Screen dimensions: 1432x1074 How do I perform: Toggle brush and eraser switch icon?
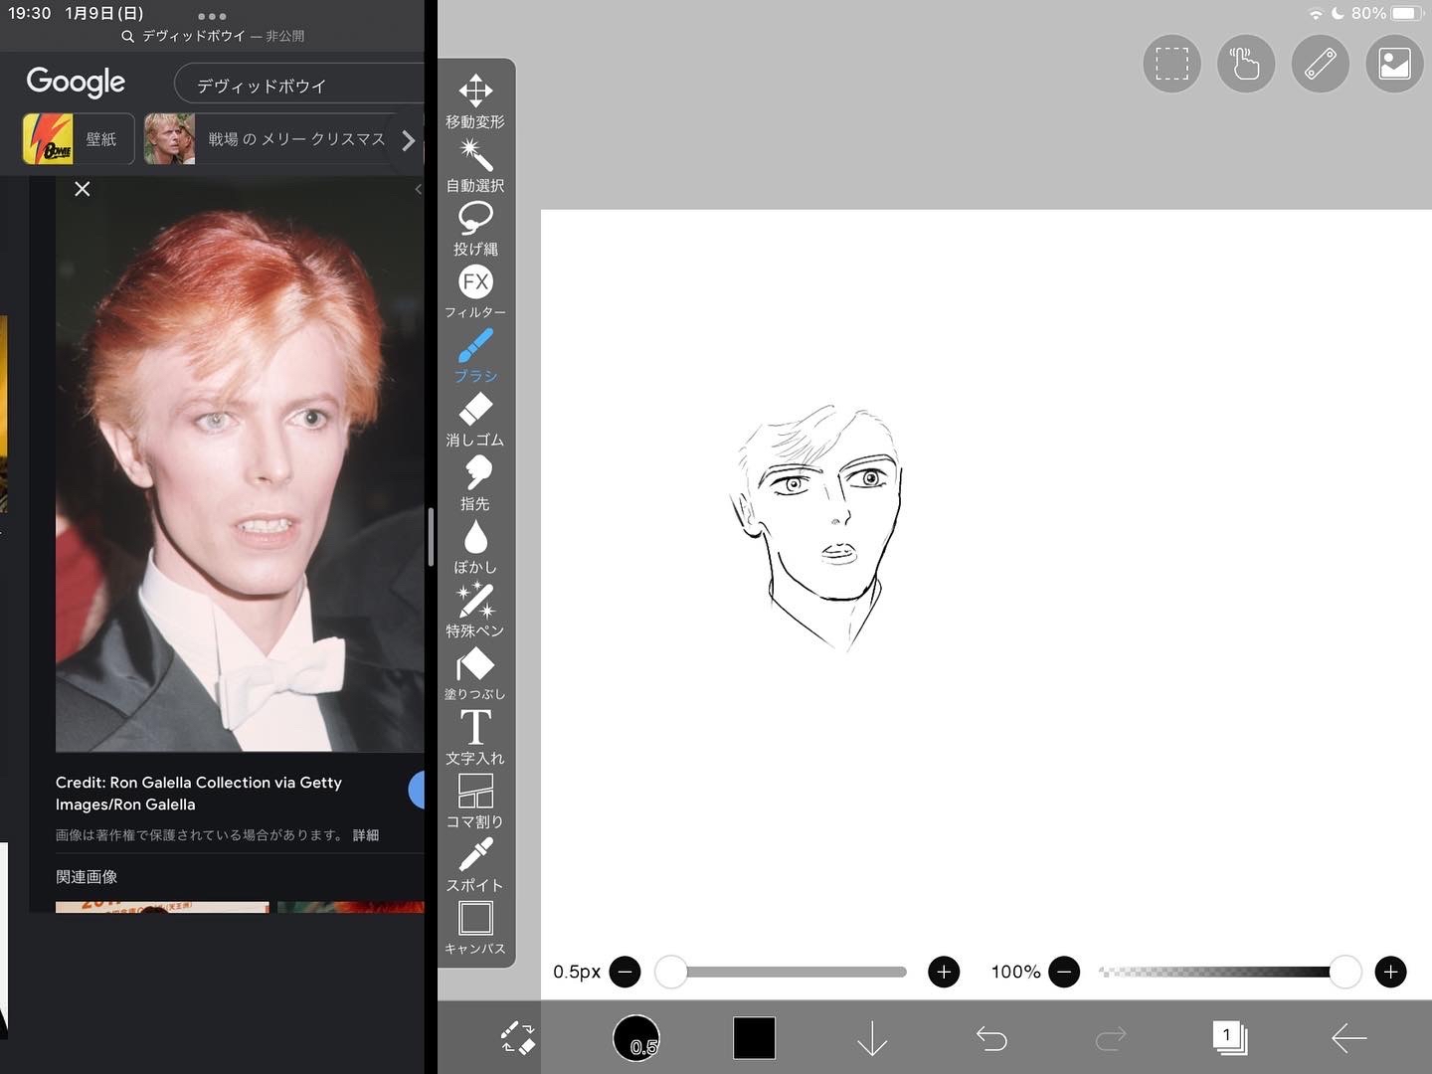coord(517,1038)
